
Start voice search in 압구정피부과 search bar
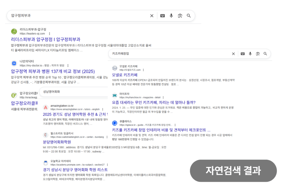coord(171,16)
